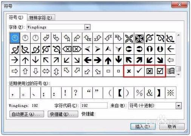Switch to the 特殊字符 tab
Viewport: 191px width, 136px height.
pyautogui.click(x=41, y=18)
